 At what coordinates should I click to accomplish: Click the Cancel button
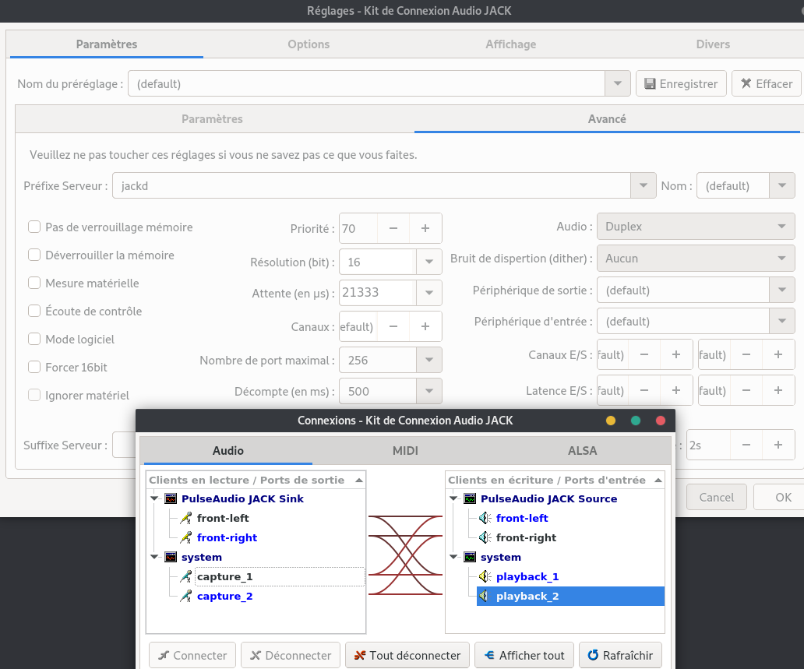pos(716,497)
